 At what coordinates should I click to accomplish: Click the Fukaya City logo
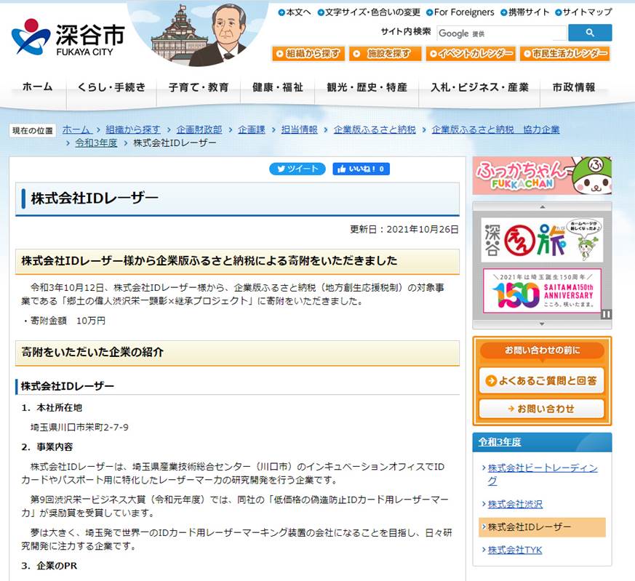click(x=68, y=38)
